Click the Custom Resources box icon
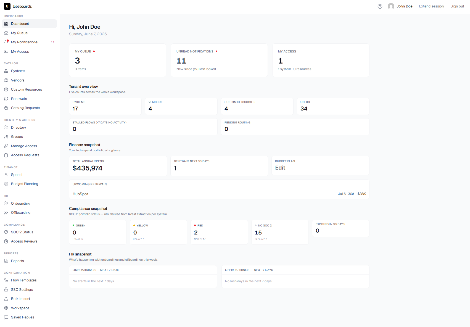 tap(6, 89)
